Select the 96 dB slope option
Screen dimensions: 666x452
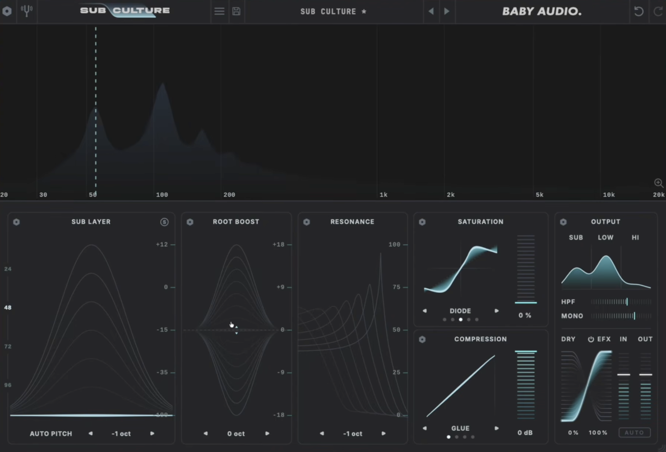(8, 385)
